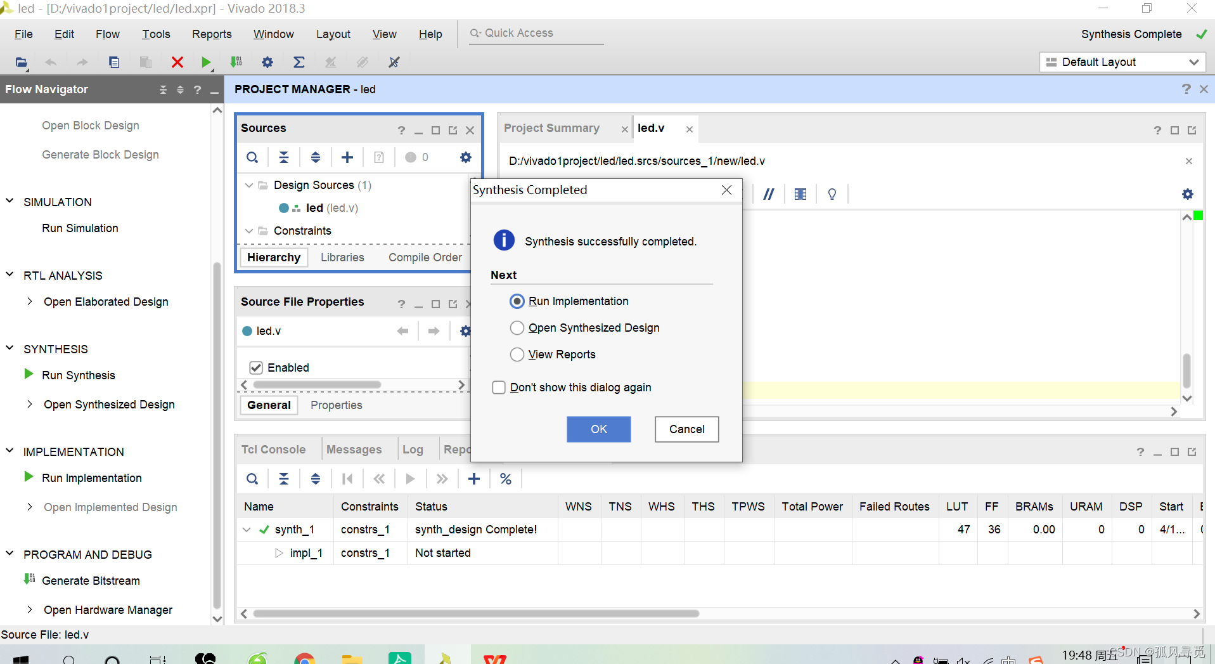Click the Source File Properties horizontal scrollbar

click(x=317, y=385)
